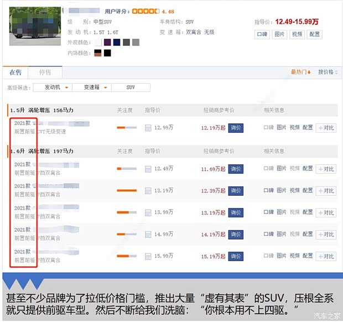Click the 无级 transmission link
Viewport: 343px width, 322px height.
209,32
